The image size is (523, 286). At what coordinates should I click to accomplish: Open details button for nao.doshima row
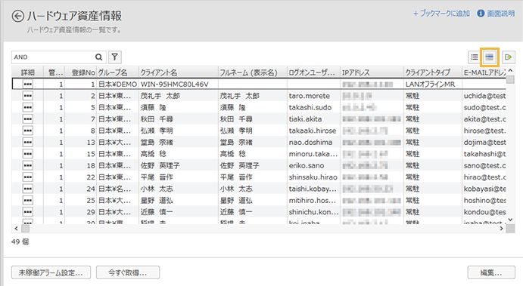(x=28, y=143)
